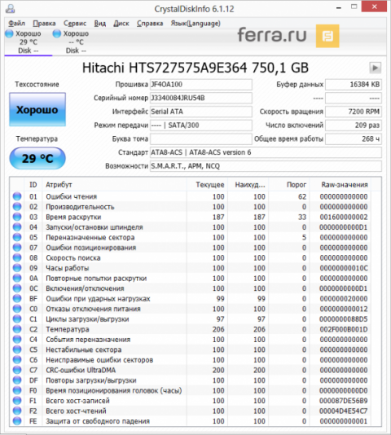Viewport: 391px width, 435px height.
Task: Click status orb for Переназначенные сектора row
Action: [x=17, y=238]
